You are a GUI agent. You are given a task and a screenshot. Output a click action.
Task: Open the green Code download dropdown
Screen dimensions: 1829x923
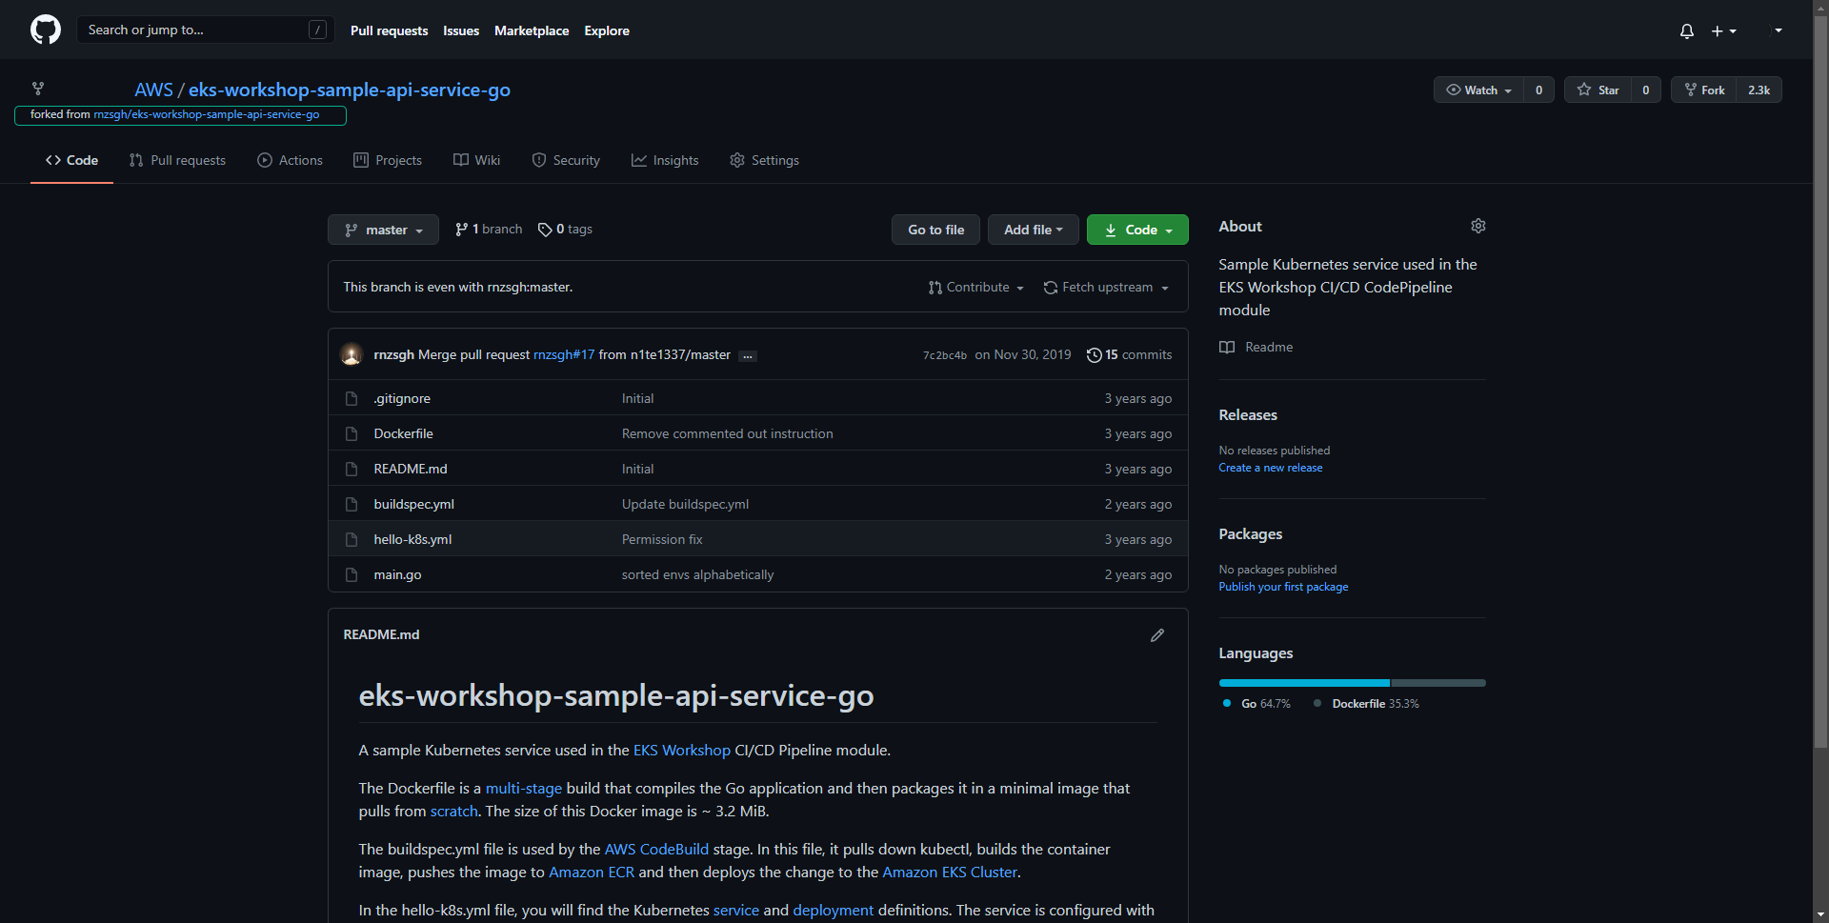(x=1137, y=230)
